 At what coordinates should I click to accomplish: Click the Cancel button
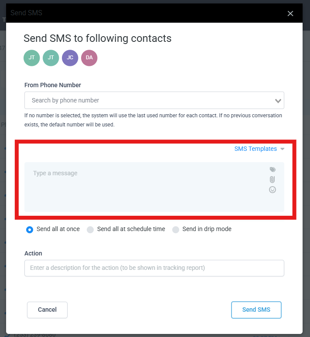[x=47, y=310]
